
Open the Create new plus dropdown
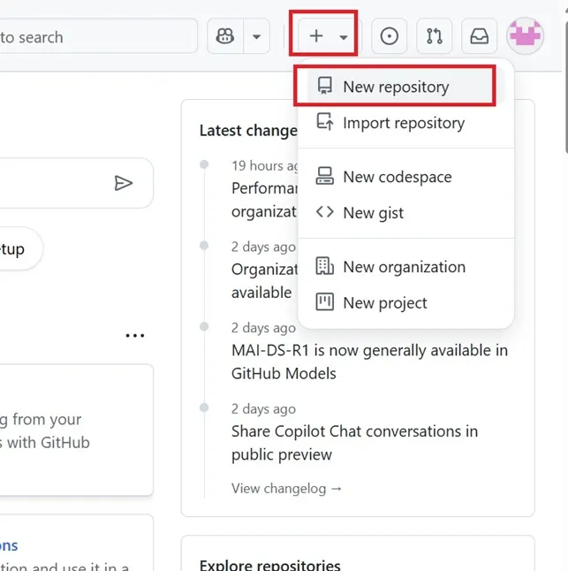(x=323, y=36)
